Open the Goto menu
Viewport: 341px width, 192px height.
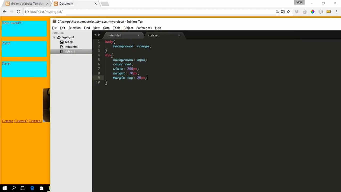click(106, 28)
